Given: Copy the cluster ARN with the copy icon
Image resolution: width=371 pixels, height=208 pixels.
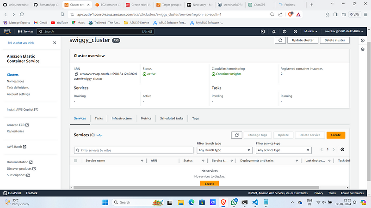Looking at the screenshot, I should click(x=76, y=74).
